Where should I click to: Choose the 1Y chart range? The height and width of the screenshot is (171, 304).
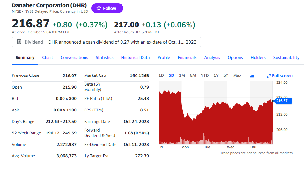coord(216,75)
